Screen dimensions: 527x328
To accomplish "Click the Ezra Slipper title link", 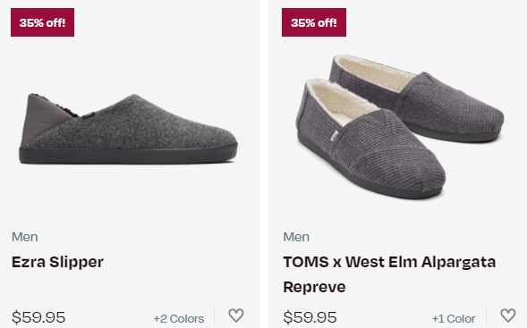I will 57,262.
